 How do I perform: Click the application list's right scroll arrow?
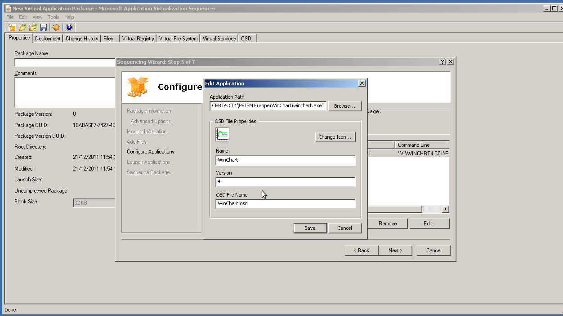coord(446,209)
